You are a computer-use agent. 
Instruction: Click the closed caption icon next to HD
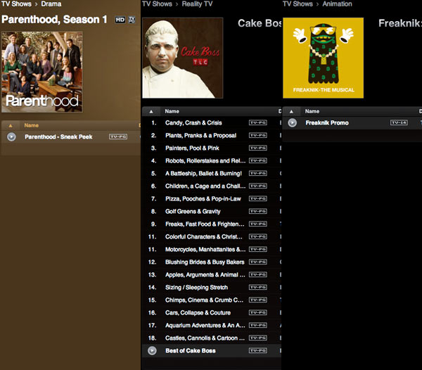coord(132,20)
